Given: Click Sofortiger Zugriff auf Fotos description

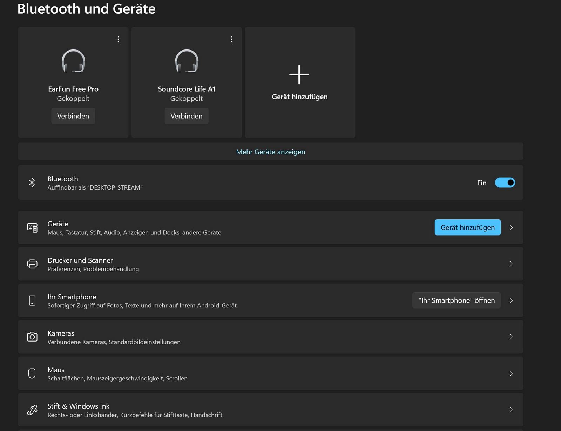Looking at the screenshot, I should pos(142,306).
